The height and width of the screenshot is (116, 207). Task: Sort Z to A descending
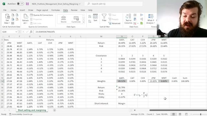(90, 21)
